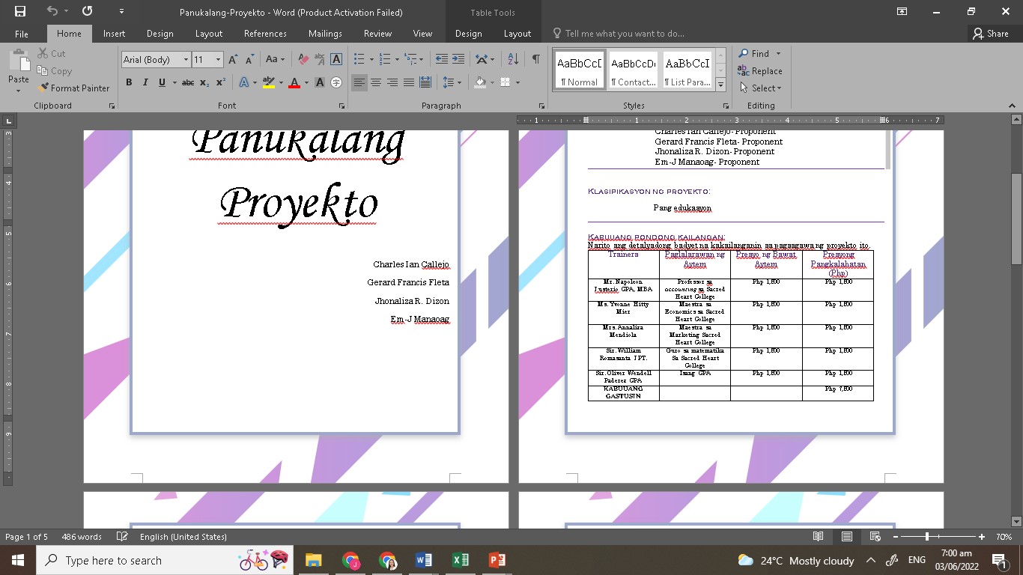Viewport: 1023px width, 575px height.
Task: Open the Windows Start menu
Action: click(x=18, y=560)
